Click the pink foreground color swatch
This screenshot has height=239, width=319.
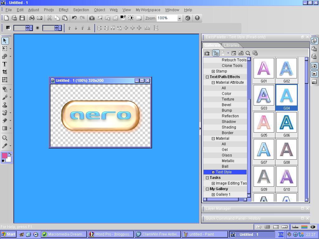coord(5,156)
